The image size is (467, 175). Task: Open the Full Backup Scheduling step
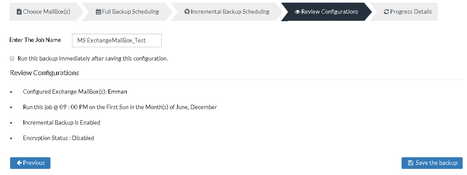127,11
